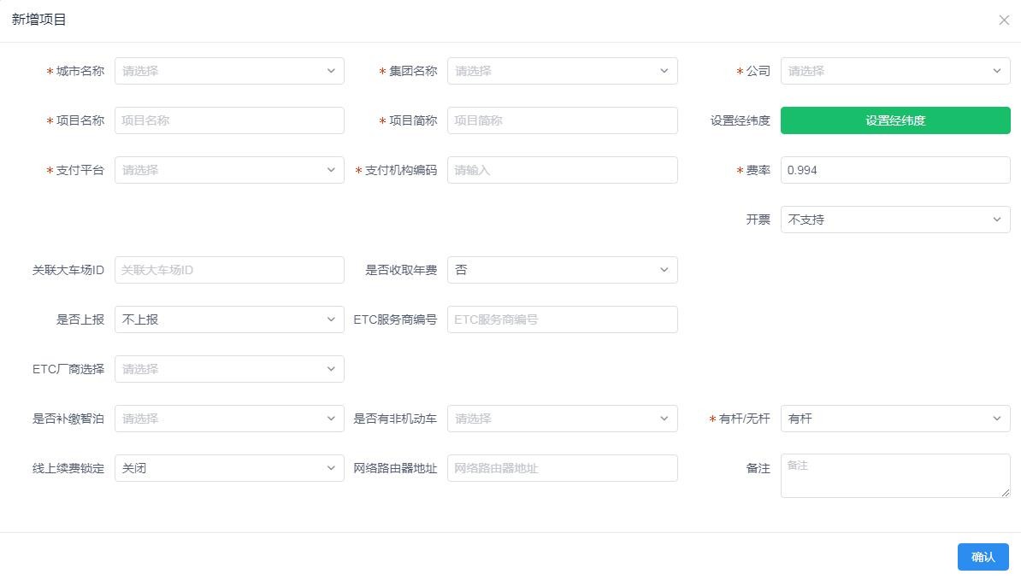Click the 费率 field showing 0.994

point(895,170)
